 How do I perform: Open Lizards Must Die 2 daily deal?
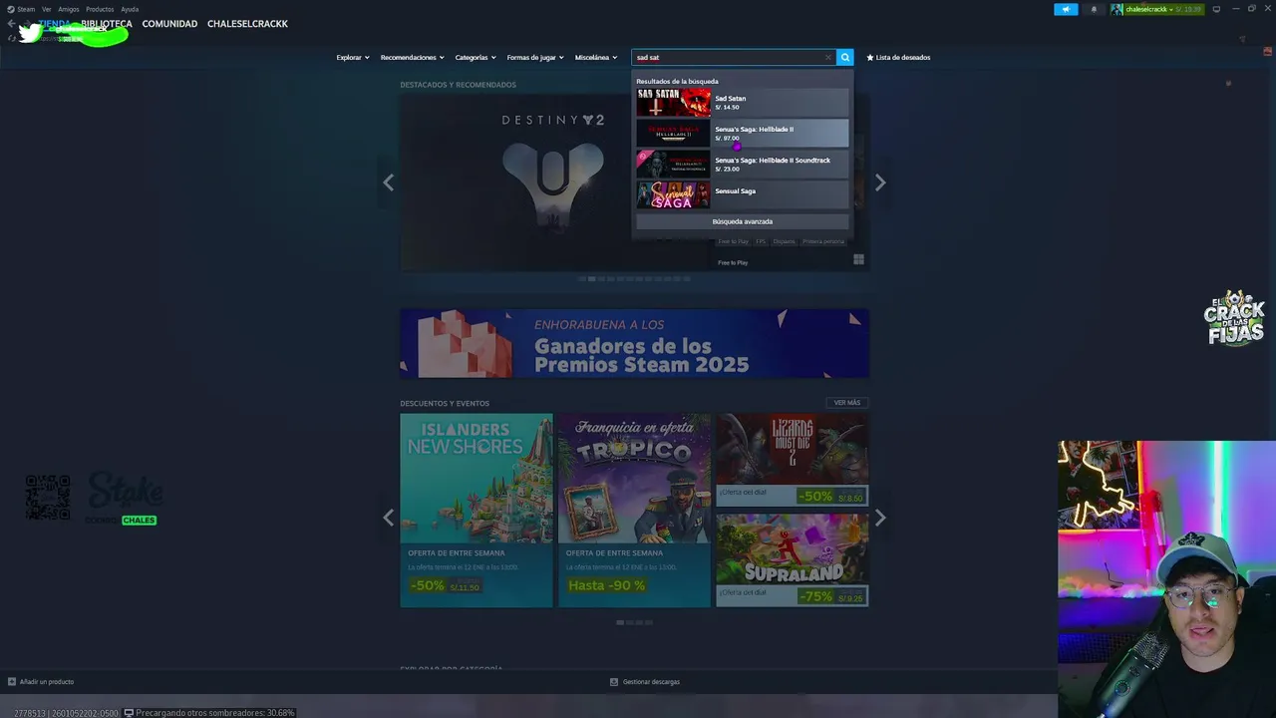(x=793, y=460)
